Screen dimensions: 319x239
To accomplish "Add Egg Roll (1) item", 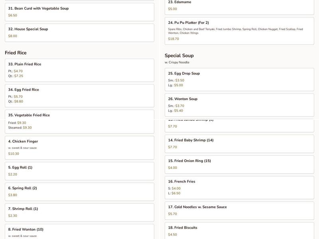I will (79, 171).
